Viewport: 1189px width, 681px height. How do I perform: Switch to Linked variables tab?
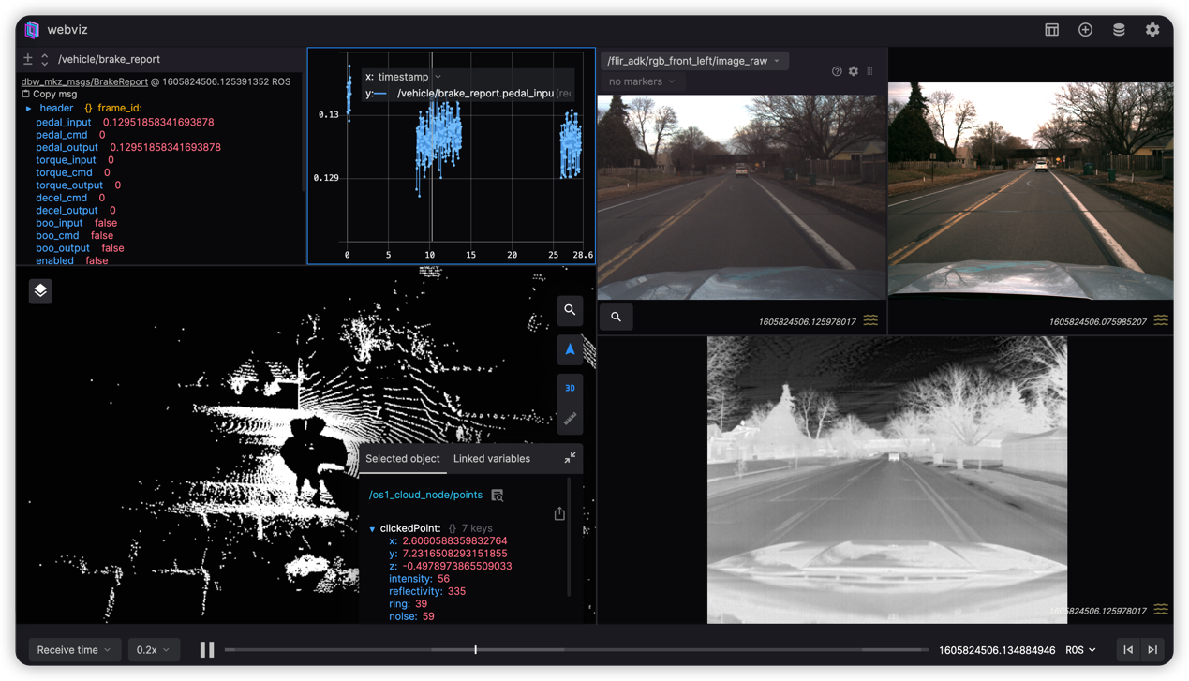click(492, 458)
